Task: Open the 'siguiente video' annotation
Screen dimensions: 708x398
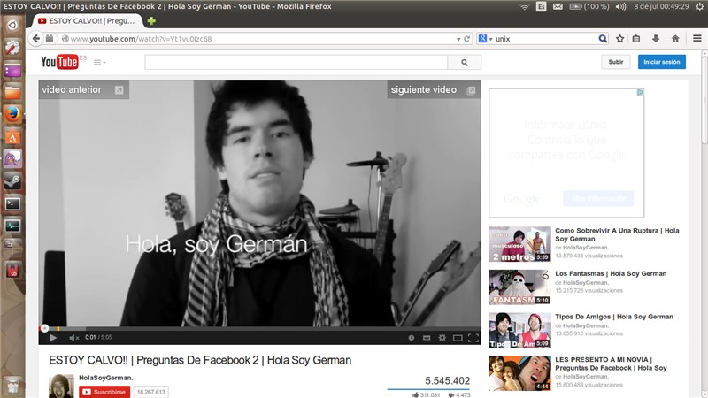Action: click(434, 90)
